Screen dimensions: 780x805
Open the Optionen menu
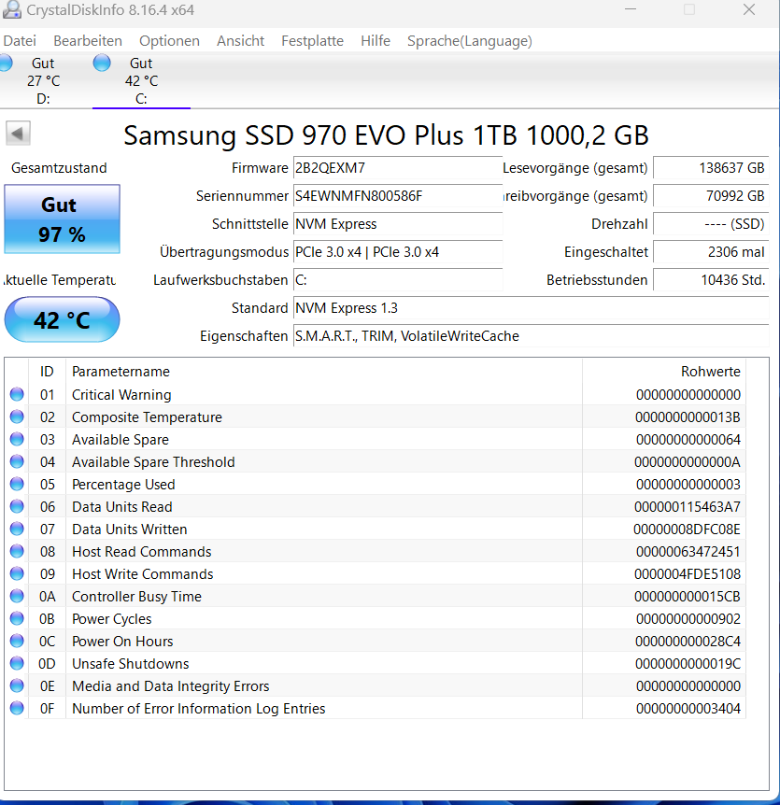169,40
